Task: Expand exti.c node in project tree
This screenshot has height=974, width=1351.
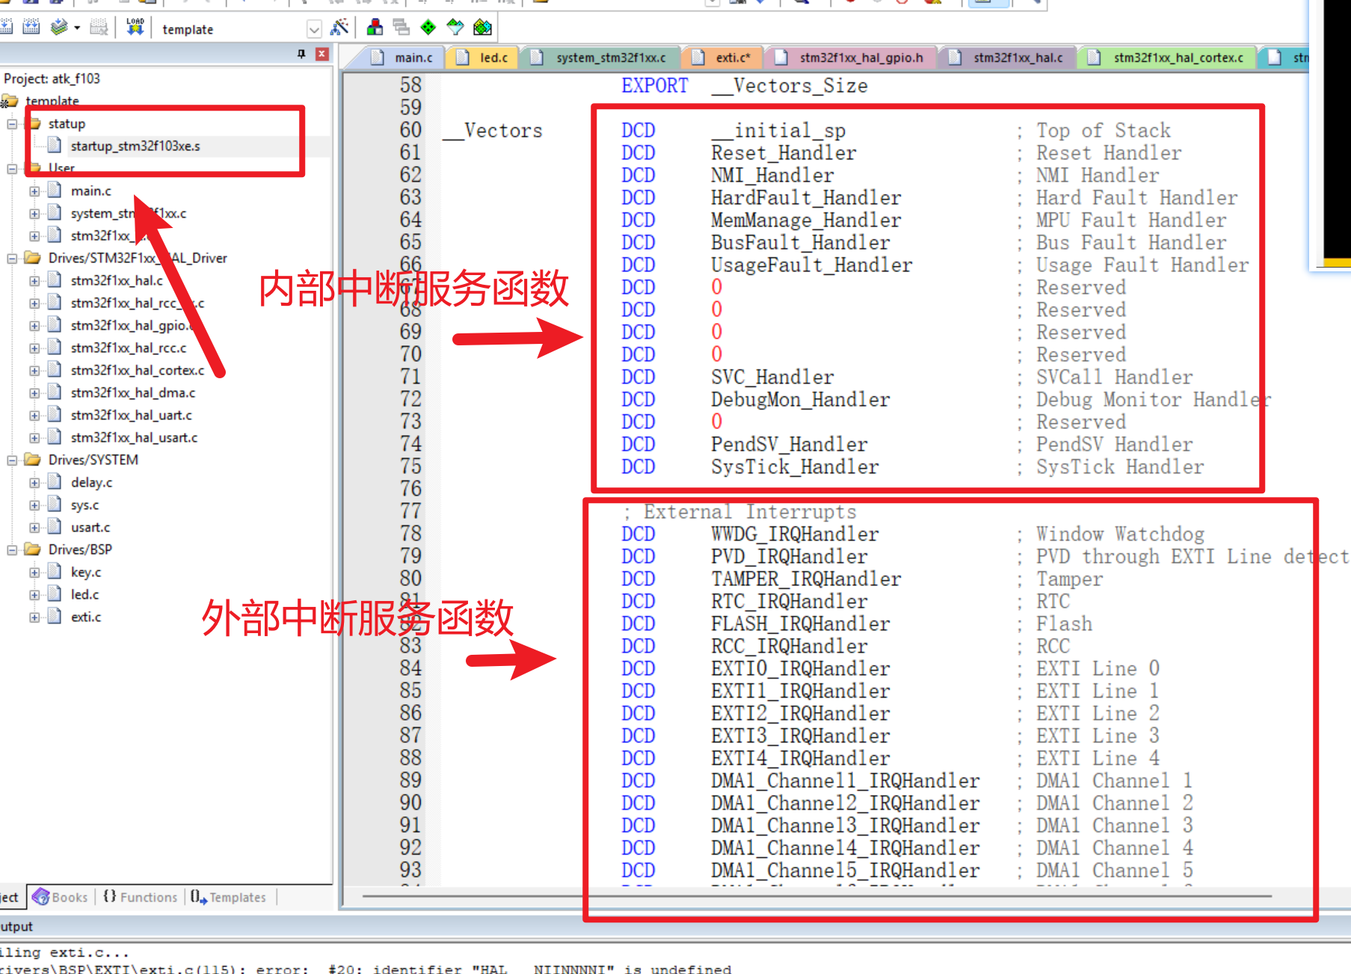Action: tap(34, 617)
